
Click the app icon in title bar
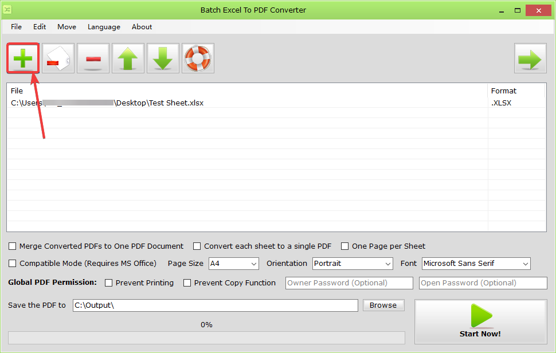(7, 10)
